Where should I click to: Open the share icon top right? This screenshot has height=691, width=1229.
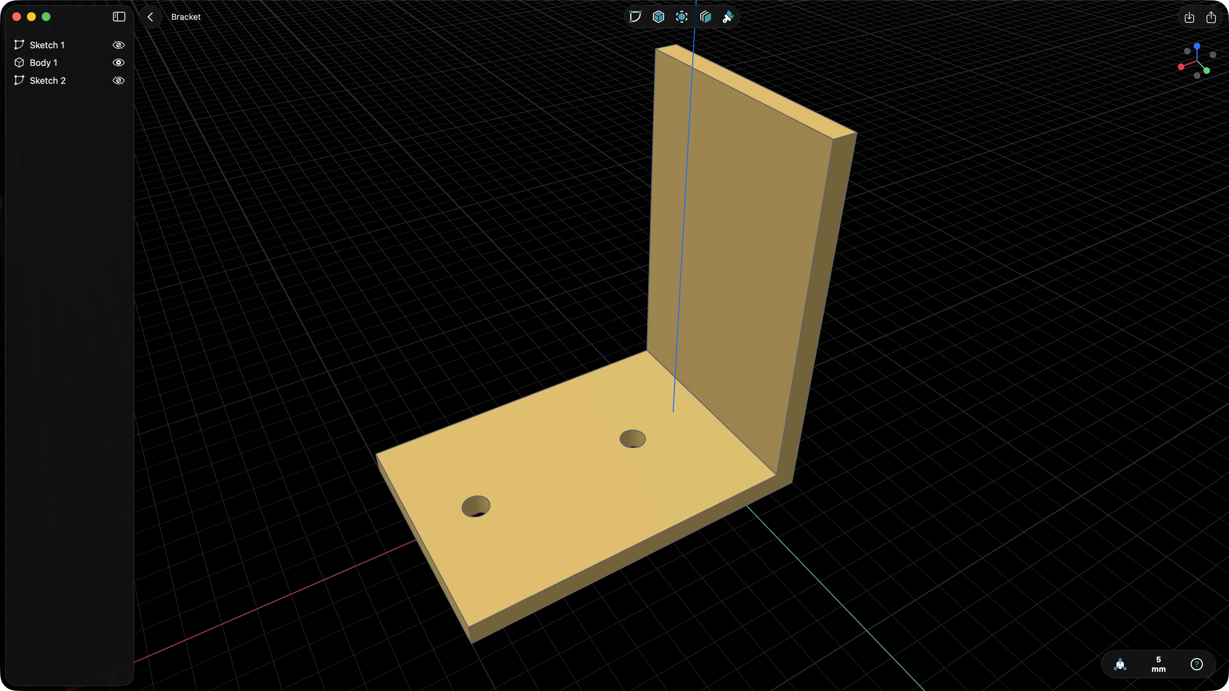pyautogui.click(x=1211, y=17)
